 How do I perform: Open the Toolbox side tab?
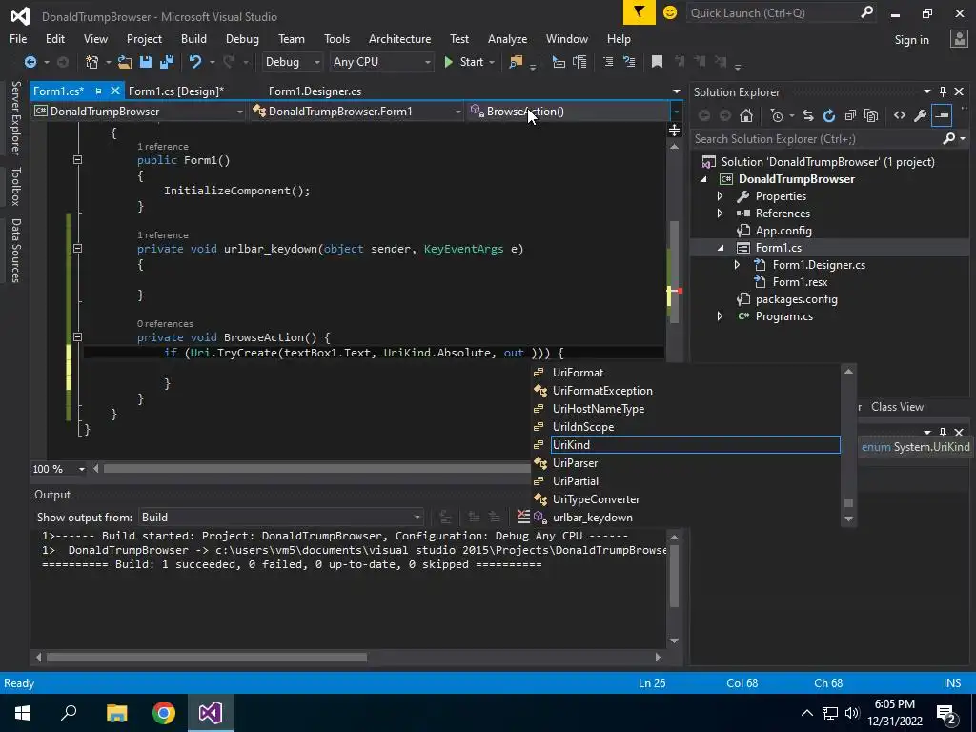coord(15,186)
